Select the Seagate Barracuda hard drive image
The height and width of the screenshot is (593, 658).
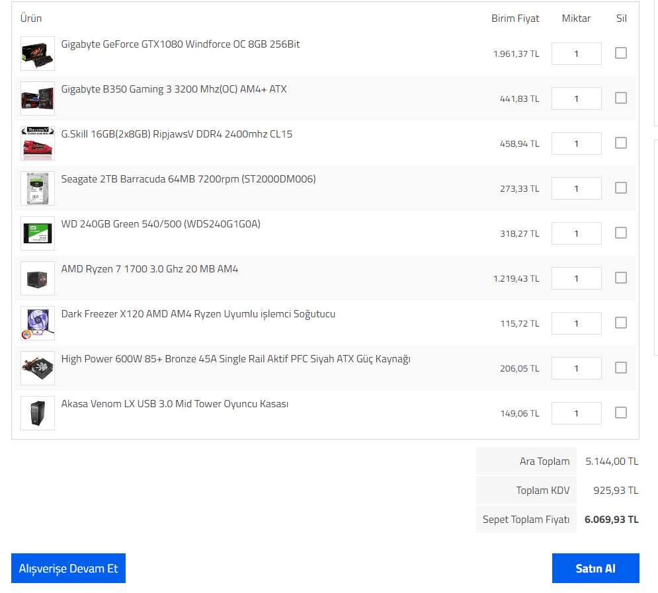click(x=37, y=188)
